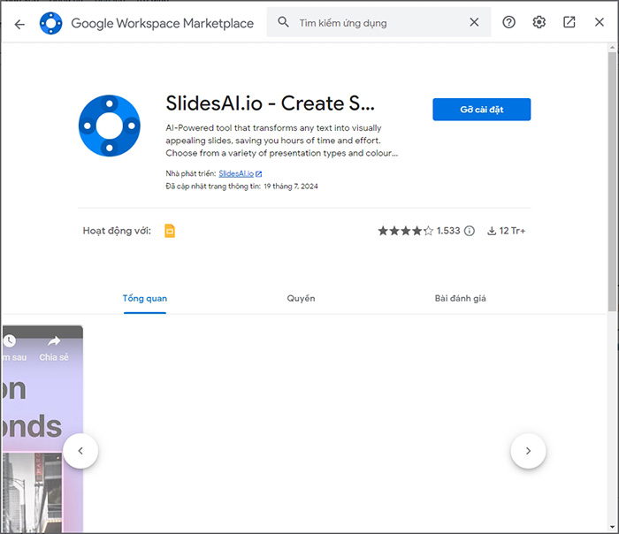Click the download count icon
This screenshot has height=534, width=619.
pos(492,231)
